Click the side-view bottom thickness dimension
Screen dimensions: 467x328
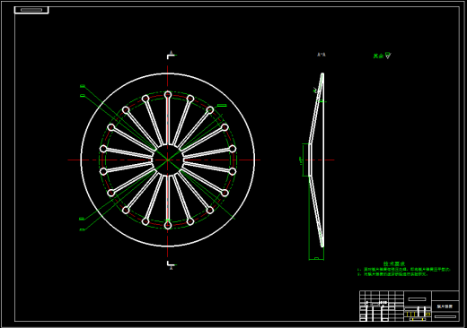(x=316, y=258)
